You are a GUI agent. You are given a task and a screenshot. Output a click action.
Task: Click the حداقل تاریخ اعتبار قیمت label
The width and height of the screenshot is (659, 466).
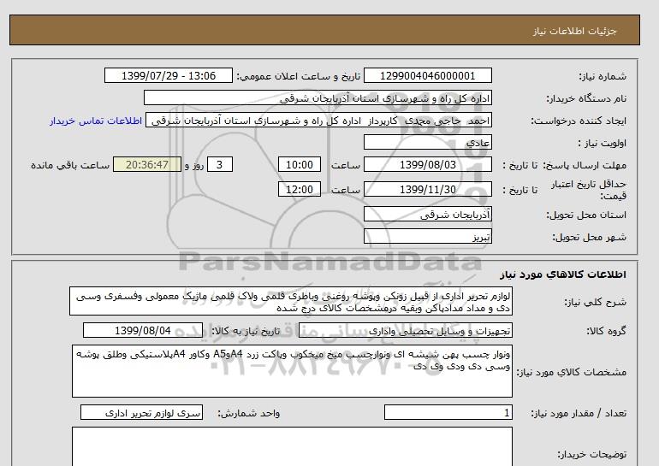pos(589,190)
